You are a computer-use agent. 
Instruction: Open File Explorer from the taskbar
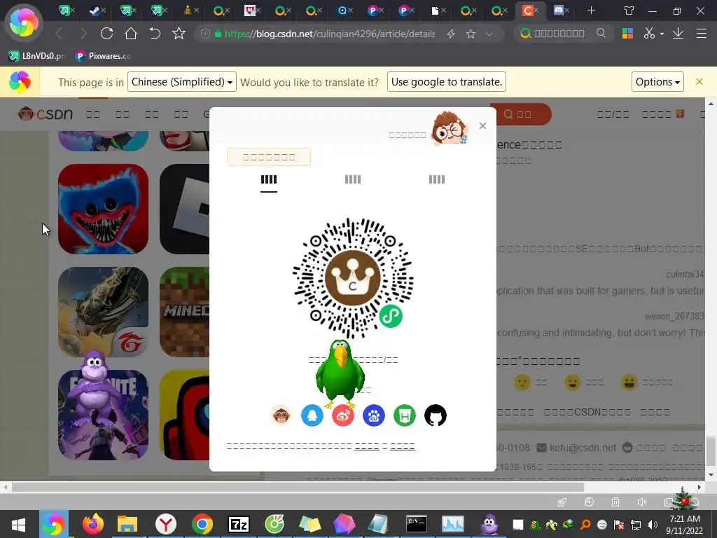point(127,524)
